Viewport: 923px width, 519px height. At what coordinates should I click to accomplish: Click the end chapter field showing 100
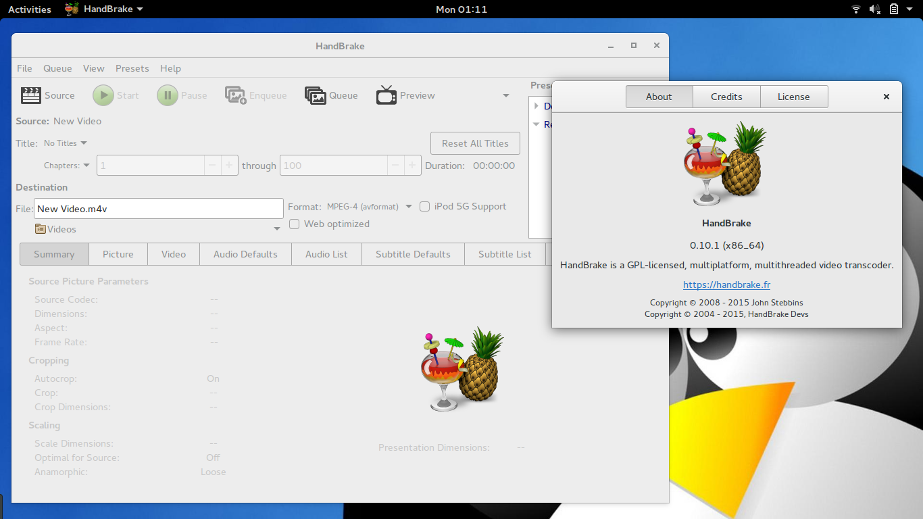click(334, 166)
